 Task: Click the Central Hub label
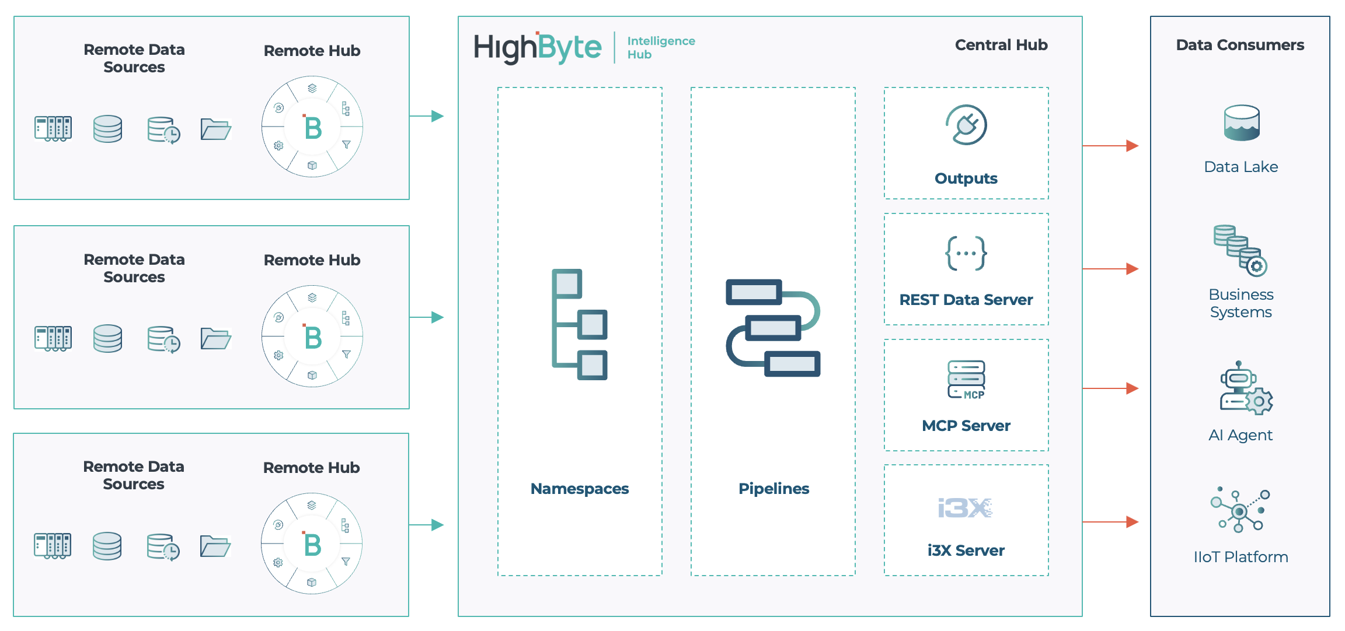tap(1001, 45)
